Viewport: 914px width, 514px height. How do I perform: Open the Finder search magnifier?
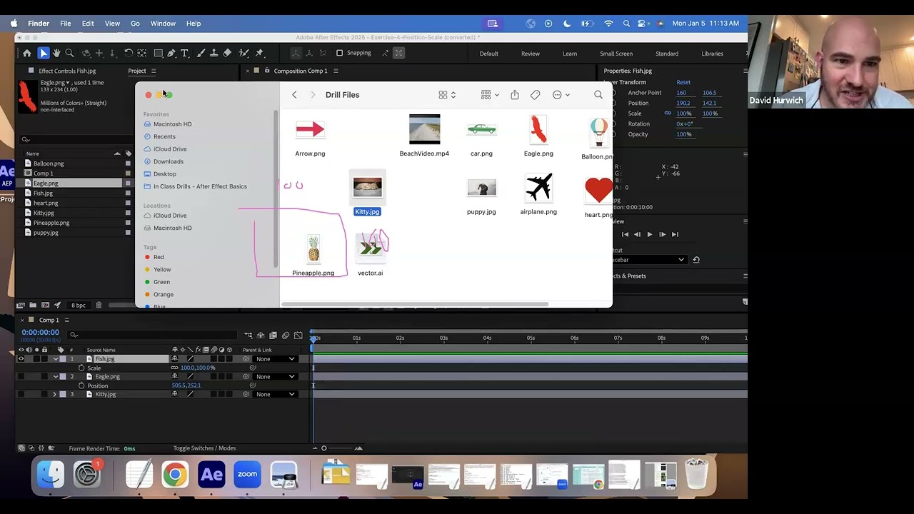point(598,95)
